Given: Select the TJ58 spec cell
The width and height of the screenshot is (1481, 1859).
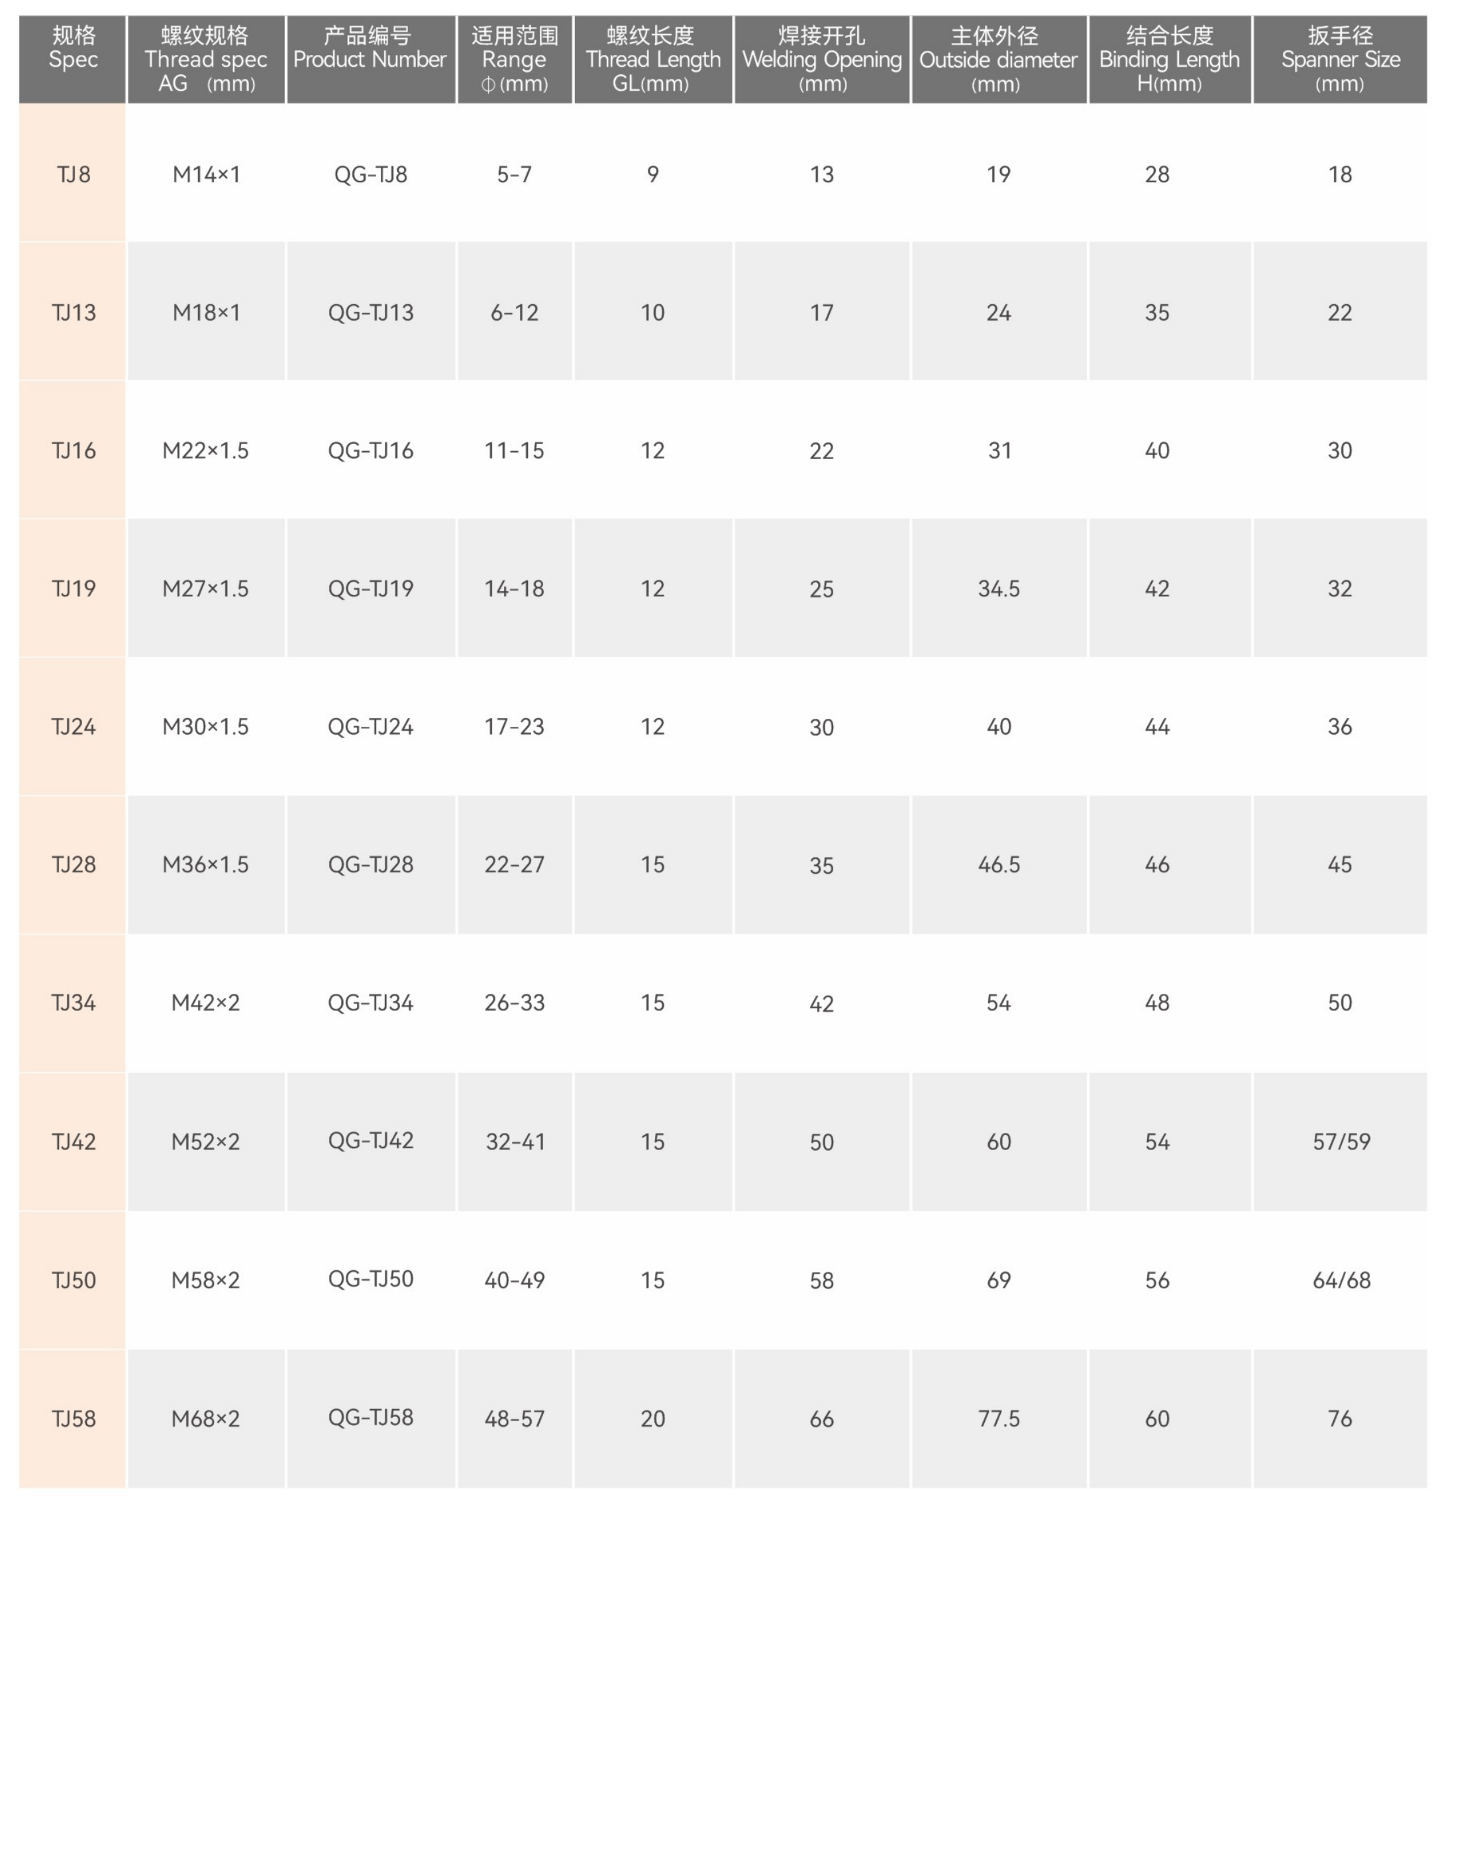Looking at the screenshot, I should point(74,1418).
